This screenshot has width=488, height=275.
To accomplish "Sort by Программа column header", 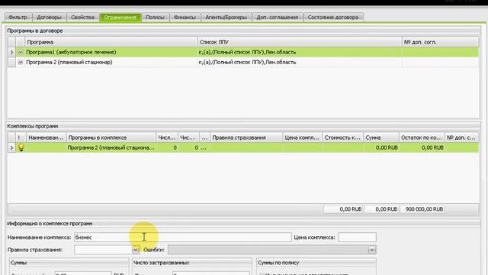I will click(x=111, y=42).
